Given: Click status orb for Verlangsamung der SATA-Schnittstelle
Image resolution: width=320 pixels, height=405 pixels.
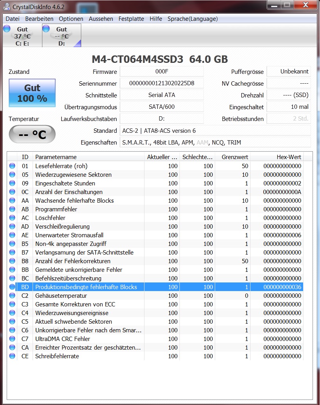Looking at the screenshot, I should click(12, 252).
